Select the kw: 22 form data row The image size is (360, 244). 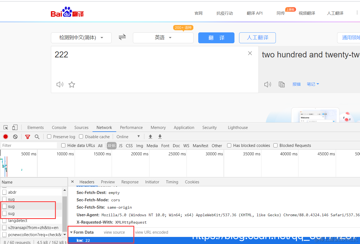(214, 240)
